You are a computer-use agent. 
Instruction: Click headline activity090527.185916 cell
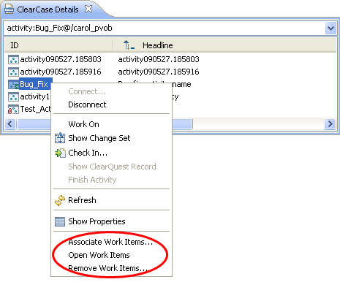[159, 72]
